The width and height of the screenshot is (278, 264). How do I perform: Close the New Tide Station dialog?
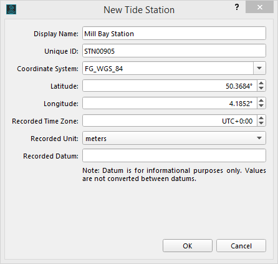259,7
